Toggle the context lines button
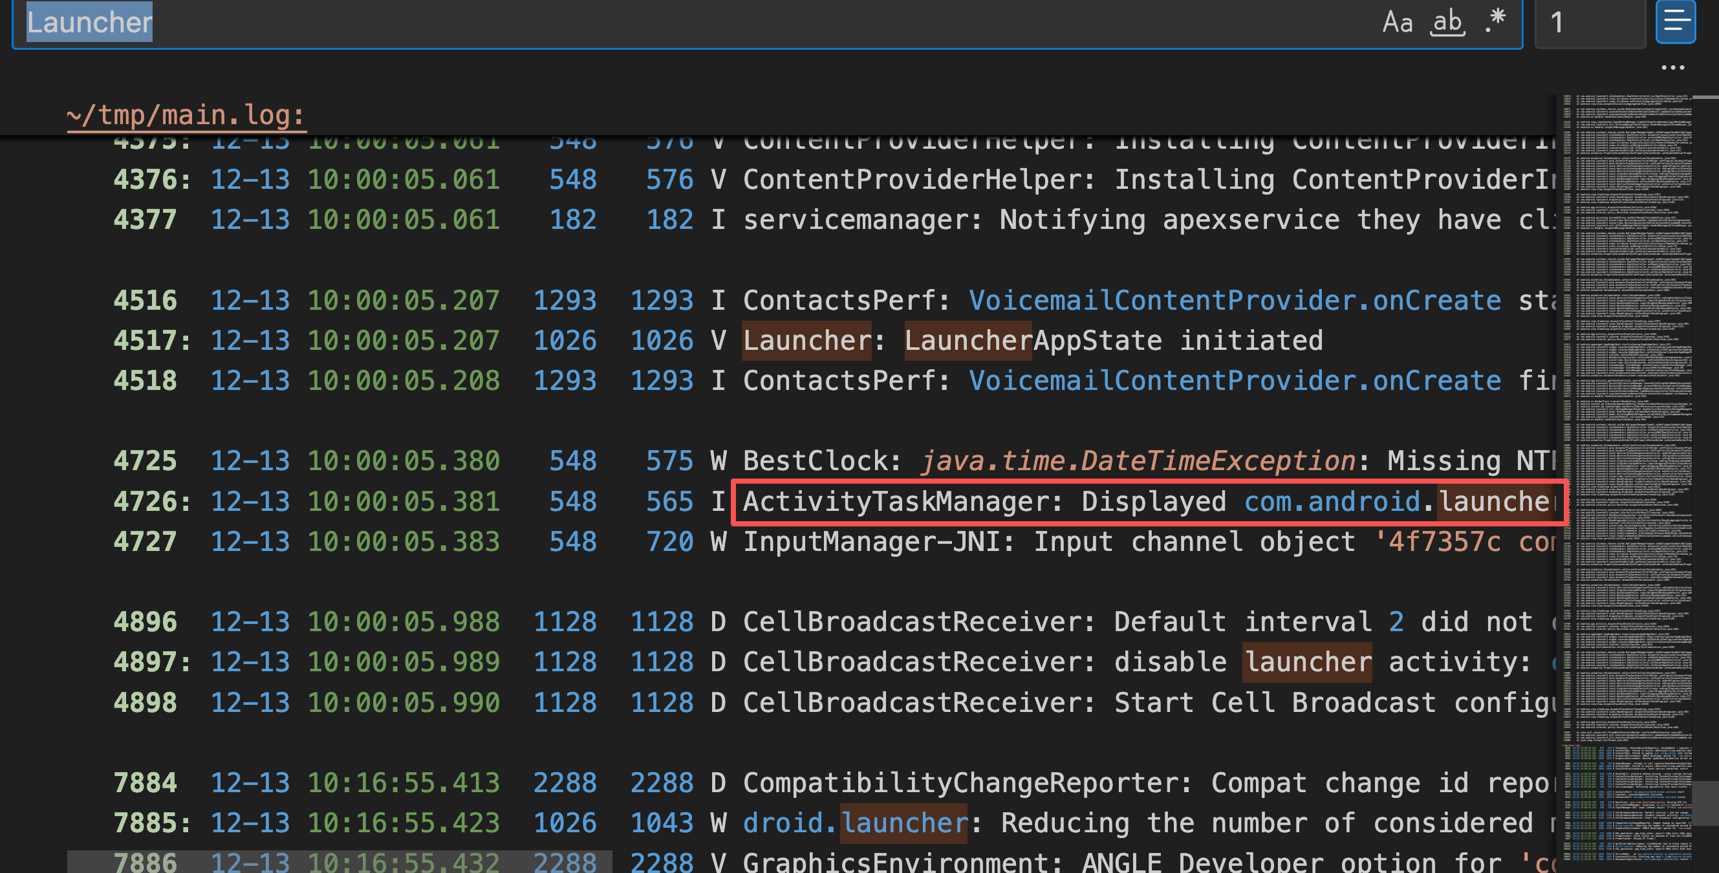 1676,22
